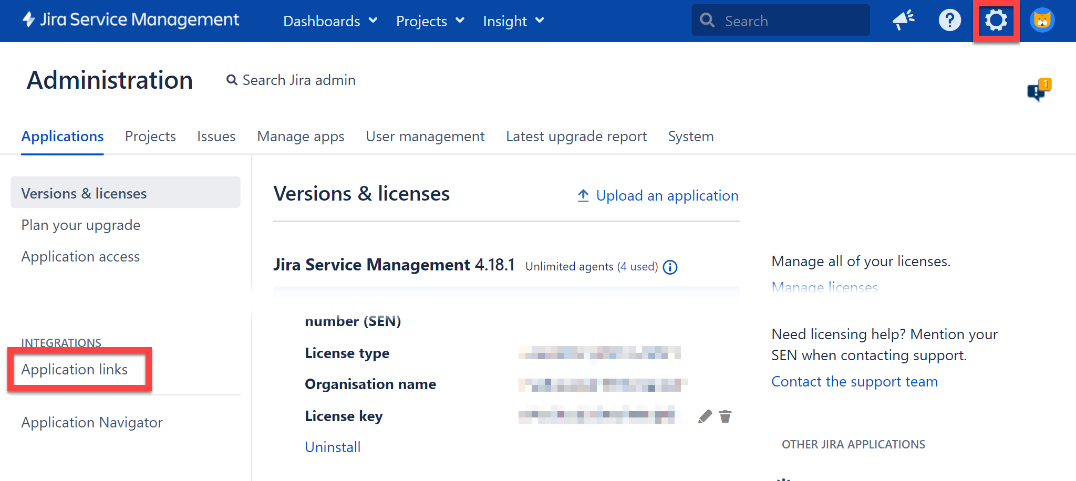Click the 4 used agents link

tap(637, 267)
